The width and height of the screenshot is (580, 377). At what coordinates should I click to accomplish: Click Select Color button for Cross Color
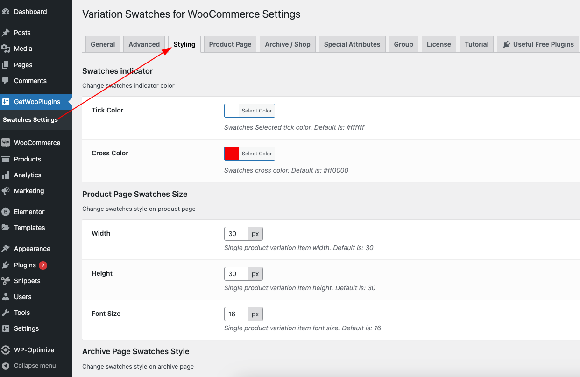(257, 154)
